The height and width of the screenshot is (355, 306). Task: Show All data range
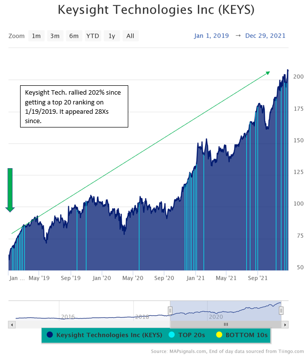(x=130, y=36)
